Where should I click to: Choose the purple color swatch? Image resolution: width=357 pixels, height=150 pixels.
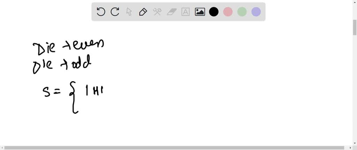coord(256,12)
